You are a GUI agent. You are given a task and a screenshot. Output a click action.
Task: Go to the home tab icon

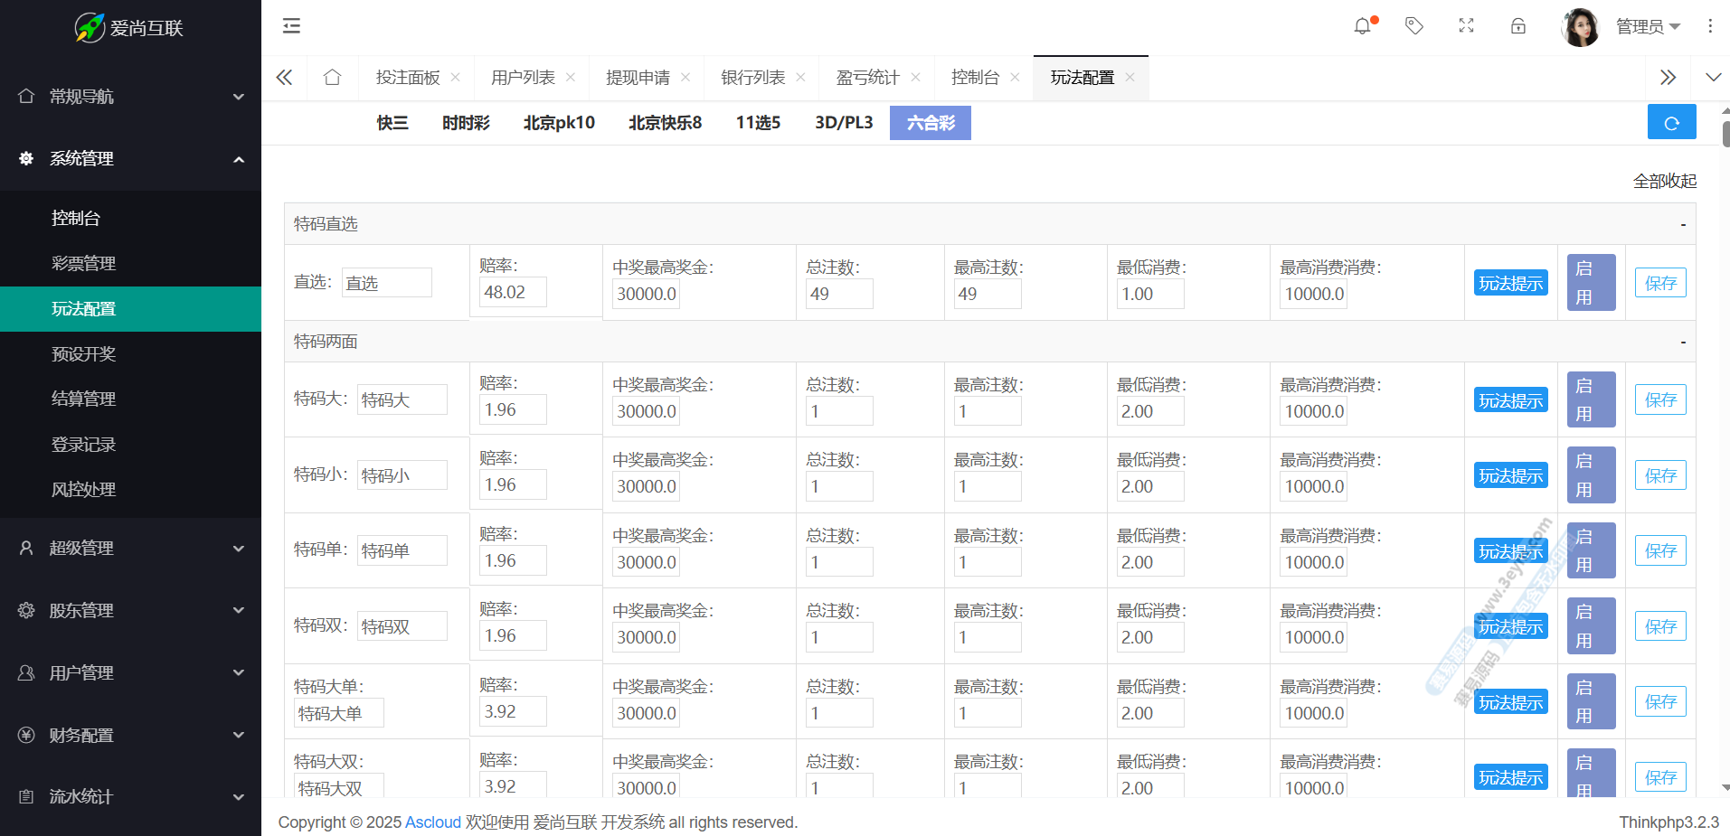click(332, 78)
